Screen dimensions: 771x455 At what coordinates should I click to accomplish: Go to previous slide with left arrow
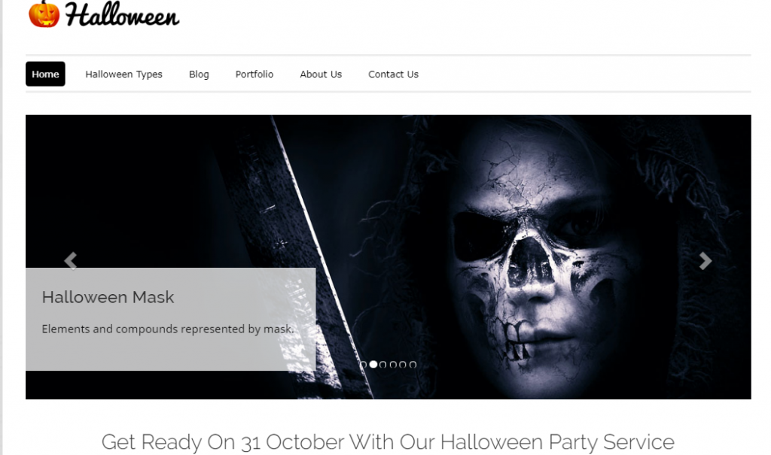point(71,261)
